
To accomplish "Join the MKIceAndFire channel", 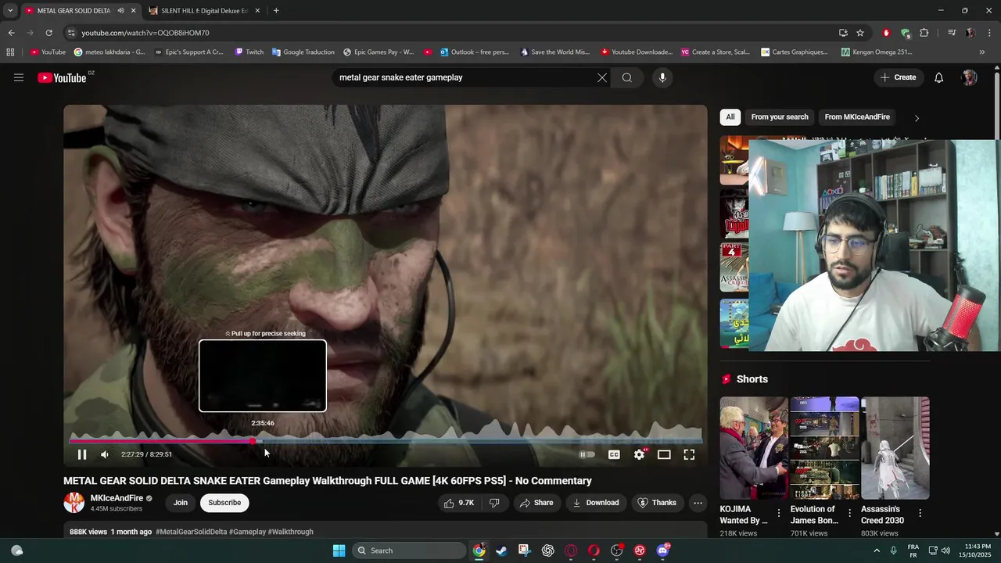I will point(181,503).
